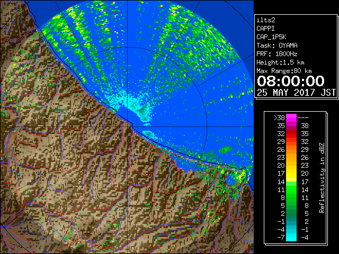Select the '25 MAY 2017 JST' date
Viewport: 339px width, 254px height.
pos(296,93)
